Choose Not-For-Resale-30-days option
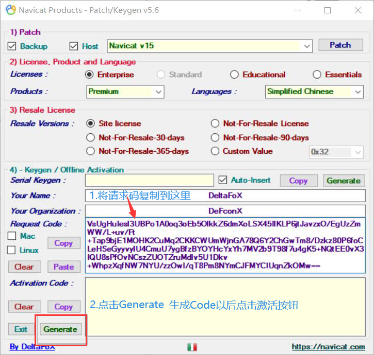This screenshot has height=355, width=374. [x=90, y=137]
